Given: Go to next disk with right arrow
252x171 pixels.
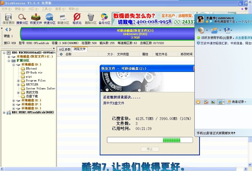Looking at the screenshot, I should (10, 30).
